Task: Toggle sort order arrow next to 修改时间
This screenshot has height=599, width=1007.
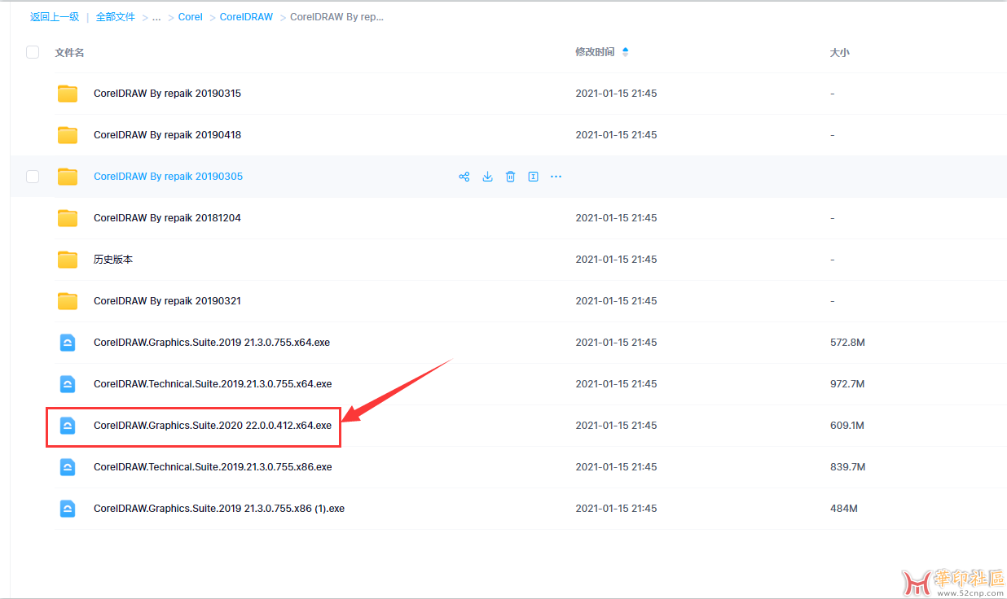Action: [625, 52]
